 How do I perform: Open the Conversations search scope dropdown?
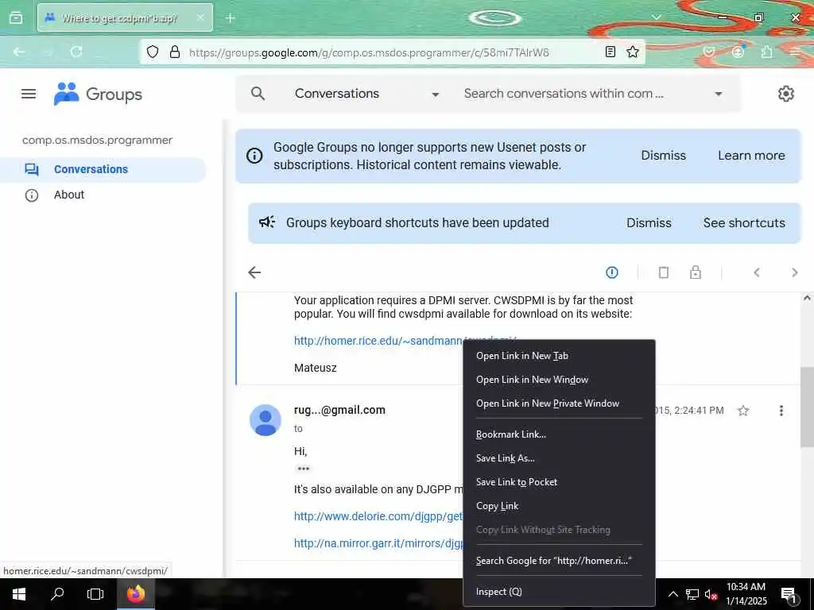pos(367,94)
